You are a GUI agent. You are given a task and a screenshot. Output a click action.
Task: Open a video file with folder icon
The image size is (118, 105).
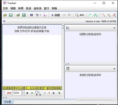[5, 15]
